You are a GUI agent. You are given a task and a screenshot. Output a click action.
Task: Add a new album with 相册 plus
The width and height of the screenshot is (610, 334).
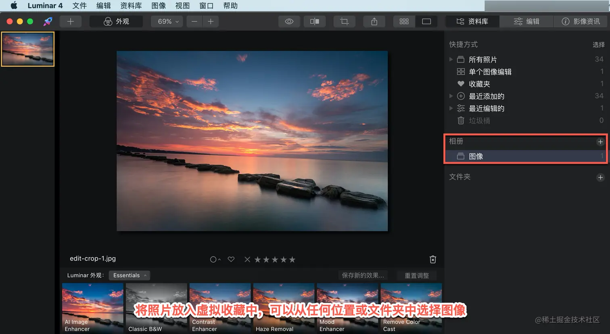[600, 142]
